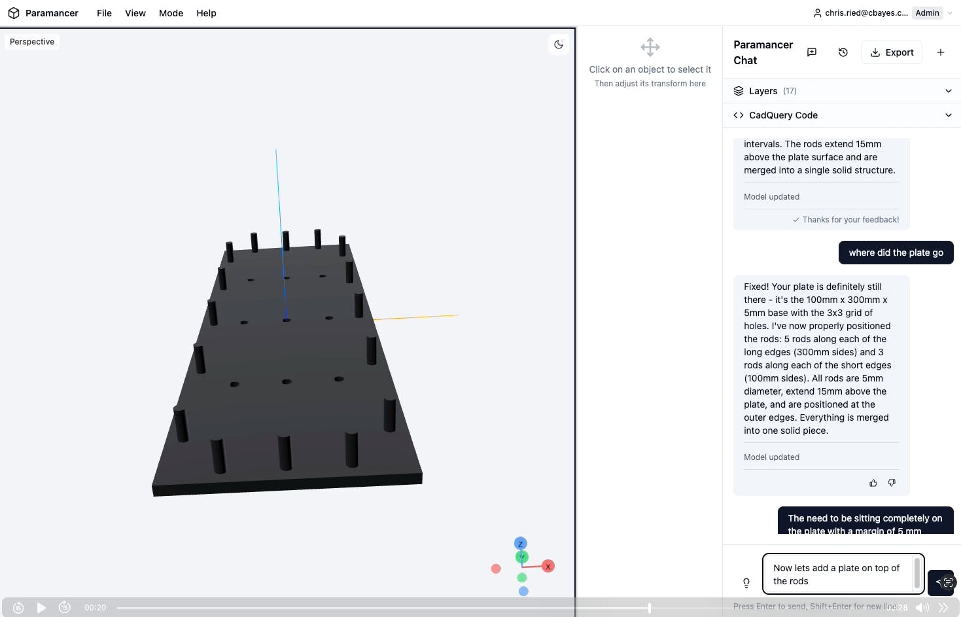Click the video more options chevrons

click(x=943, y=608)
